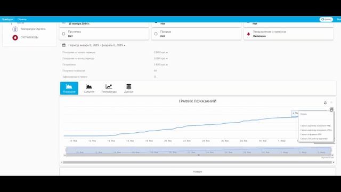Click the 15 ноября 2024 г. date text
The width and height of the screenshot is (341, 192).
79,23
